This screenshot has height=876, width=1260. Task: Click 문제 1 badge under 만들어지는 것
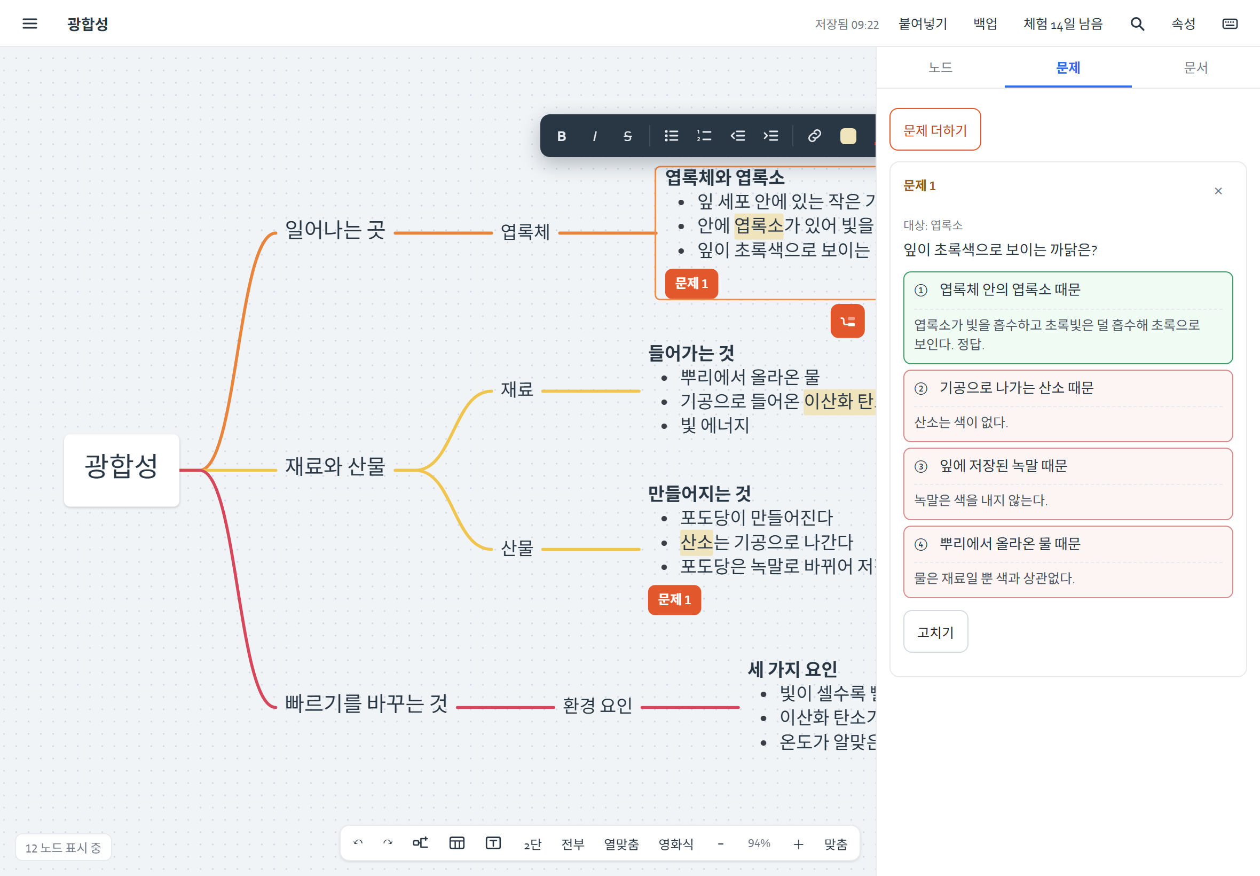click(x=674, y=600)
